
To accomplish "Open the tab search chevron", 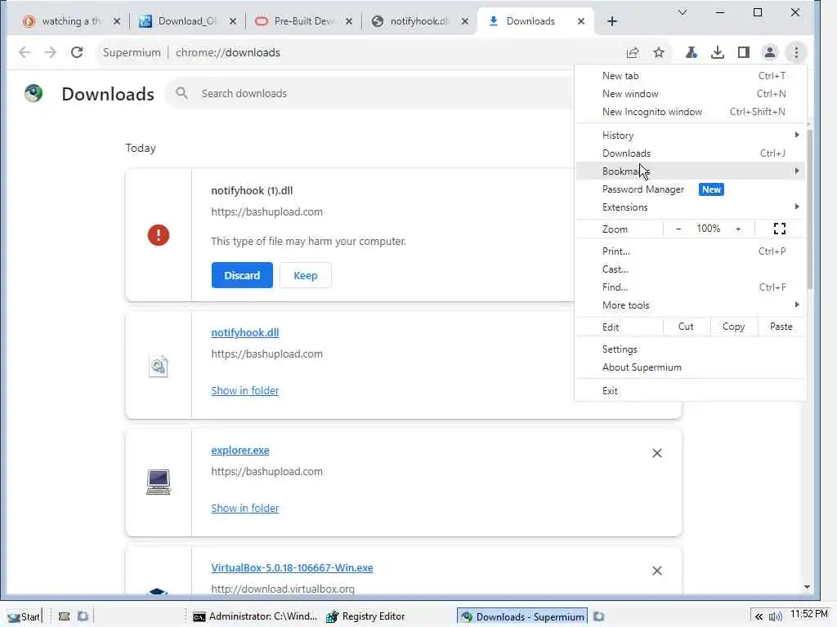I will click(x=683, y=12).
